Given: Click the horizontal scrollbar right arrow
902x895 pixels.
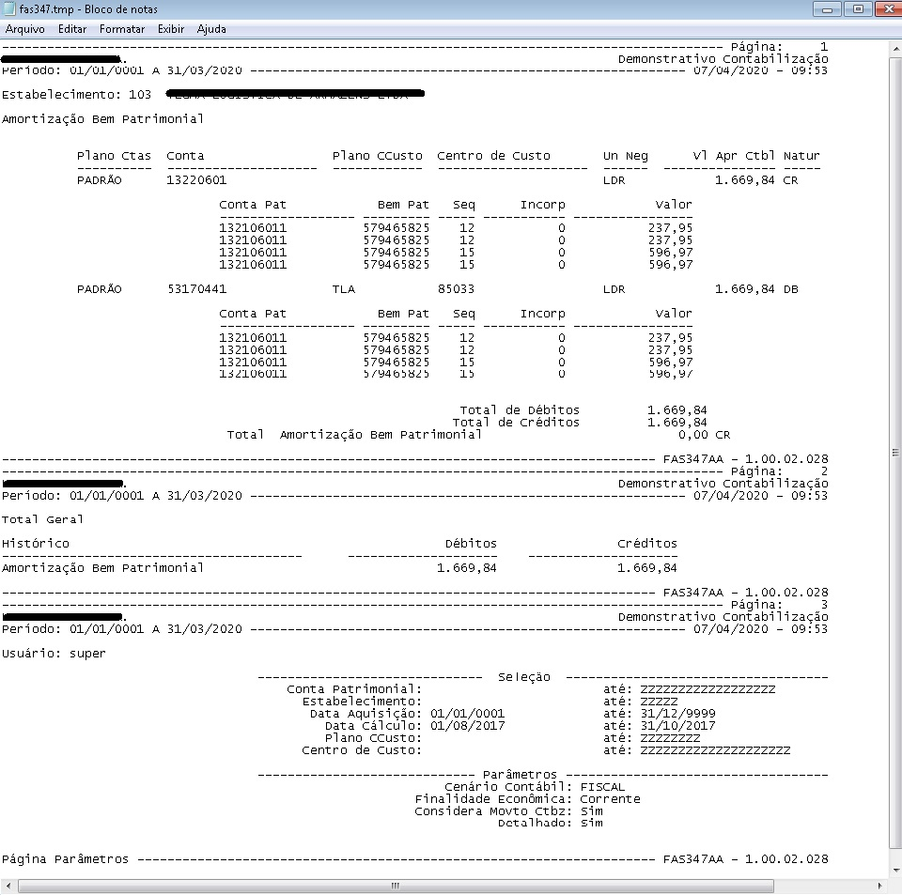Looking at the screenshot, I should pyautogui.click(x=880, y=886).
